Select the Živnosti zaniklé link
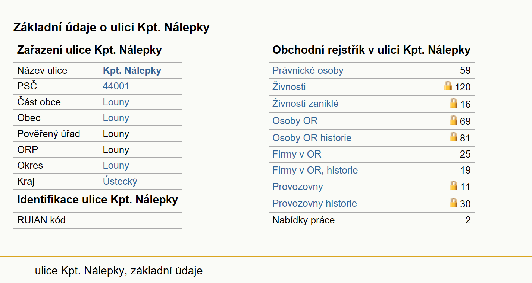The image size is (532, 283). [x=306, y=104]
